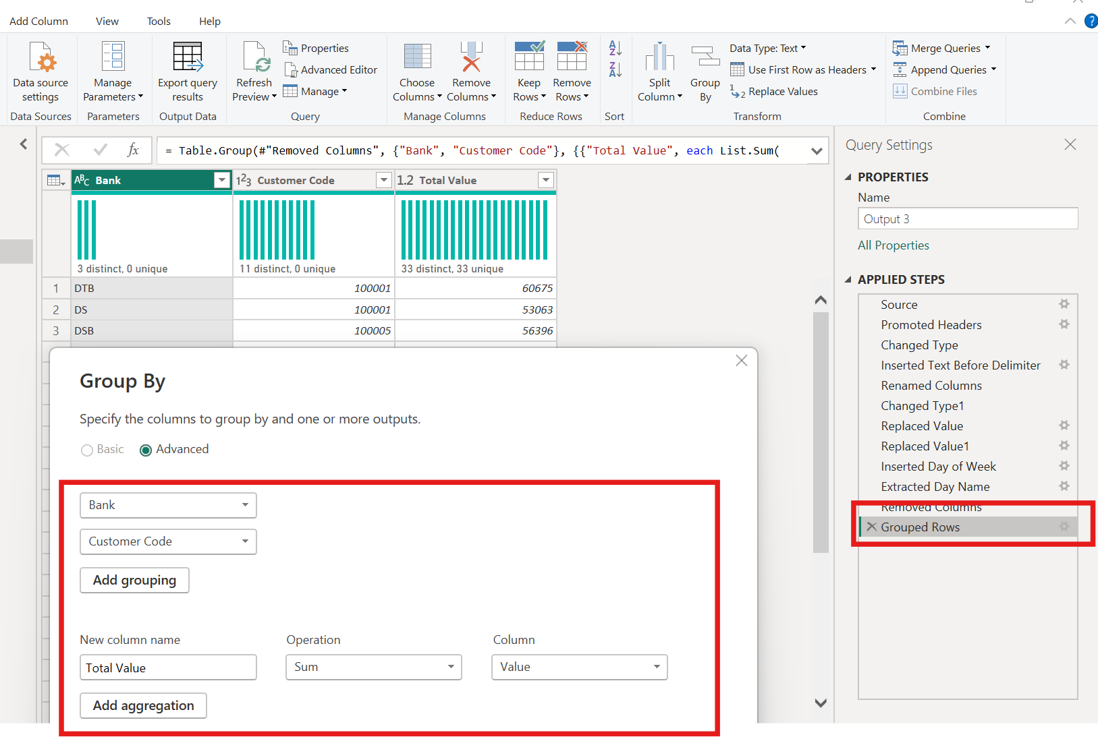This screenshot has height=737, width=1098.
Task: Select the Changed Type step
Action: [919, 345]
